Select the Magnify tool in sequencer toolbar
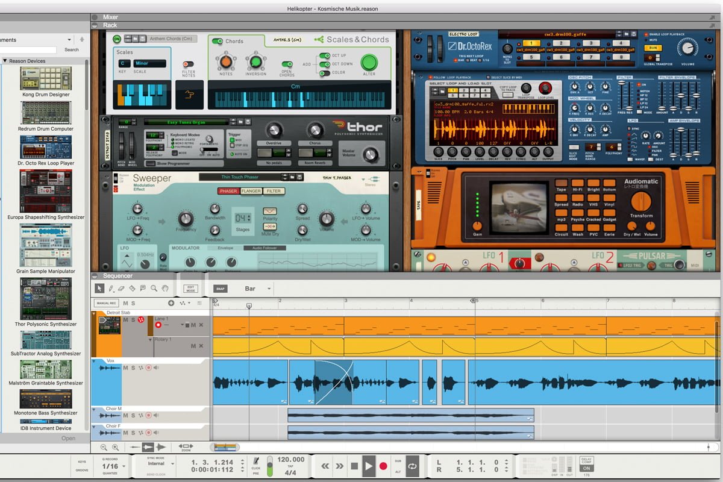Image resolution: width=723 pixels, height=482 pixels. [x=154, y=289]
